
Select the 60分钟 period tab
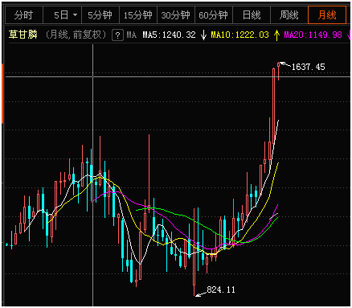[x=214, y=15]
